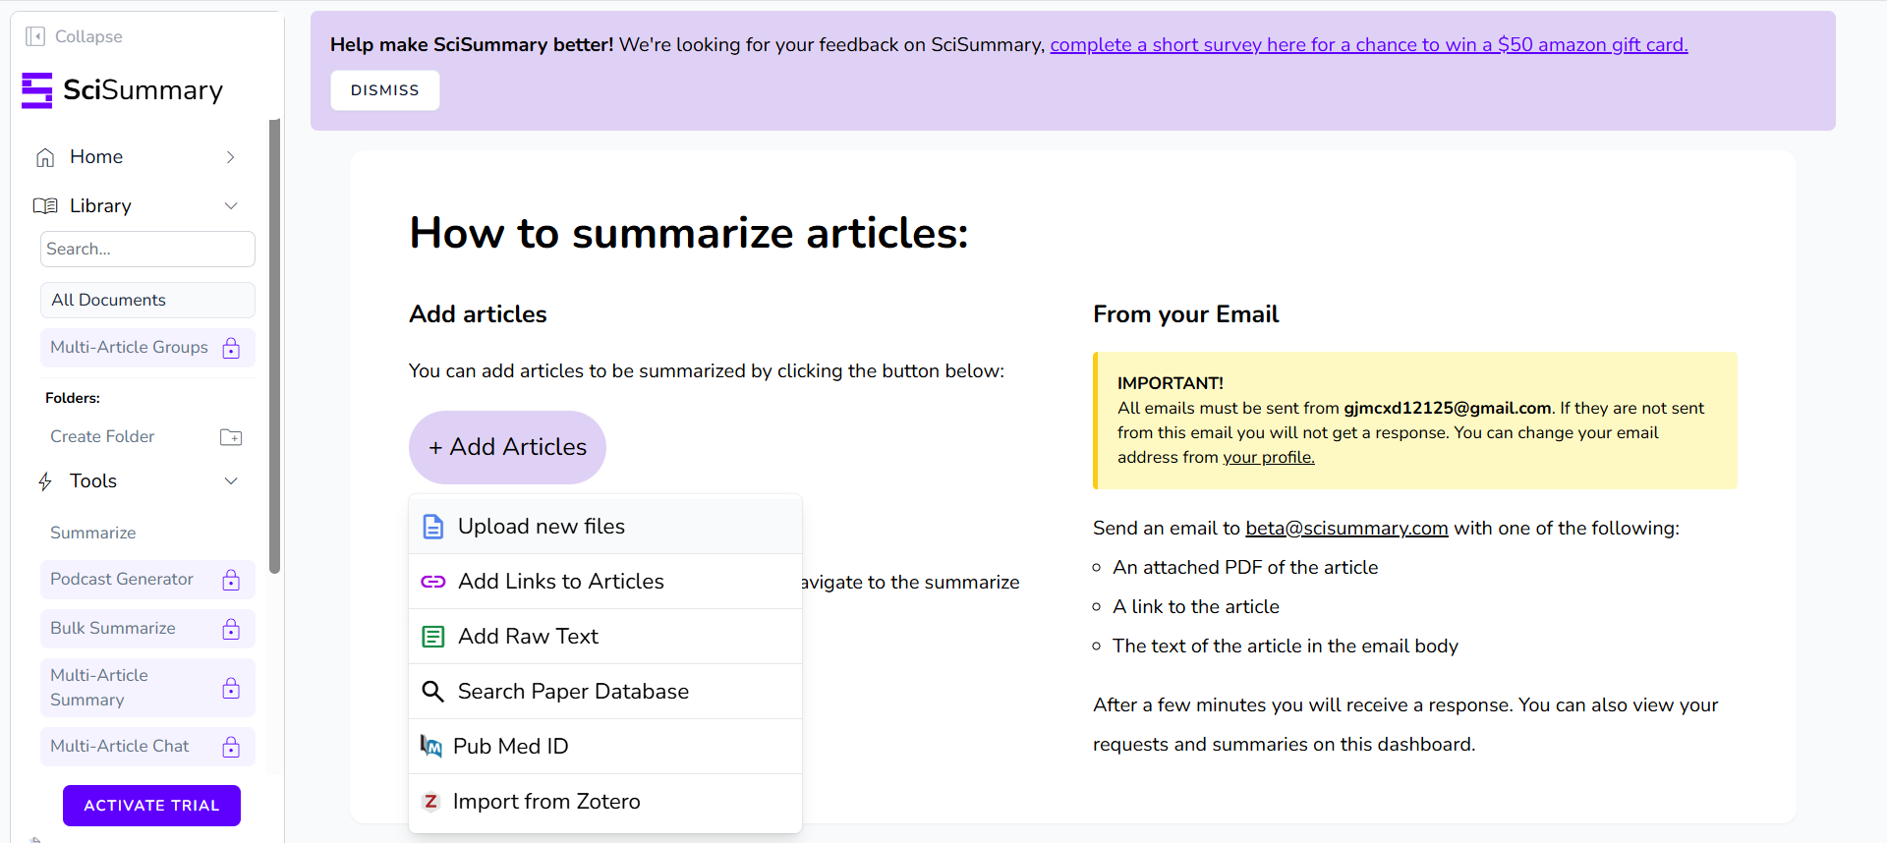
Task: Open All Documents in the library
Action: (x=147, y=301)
